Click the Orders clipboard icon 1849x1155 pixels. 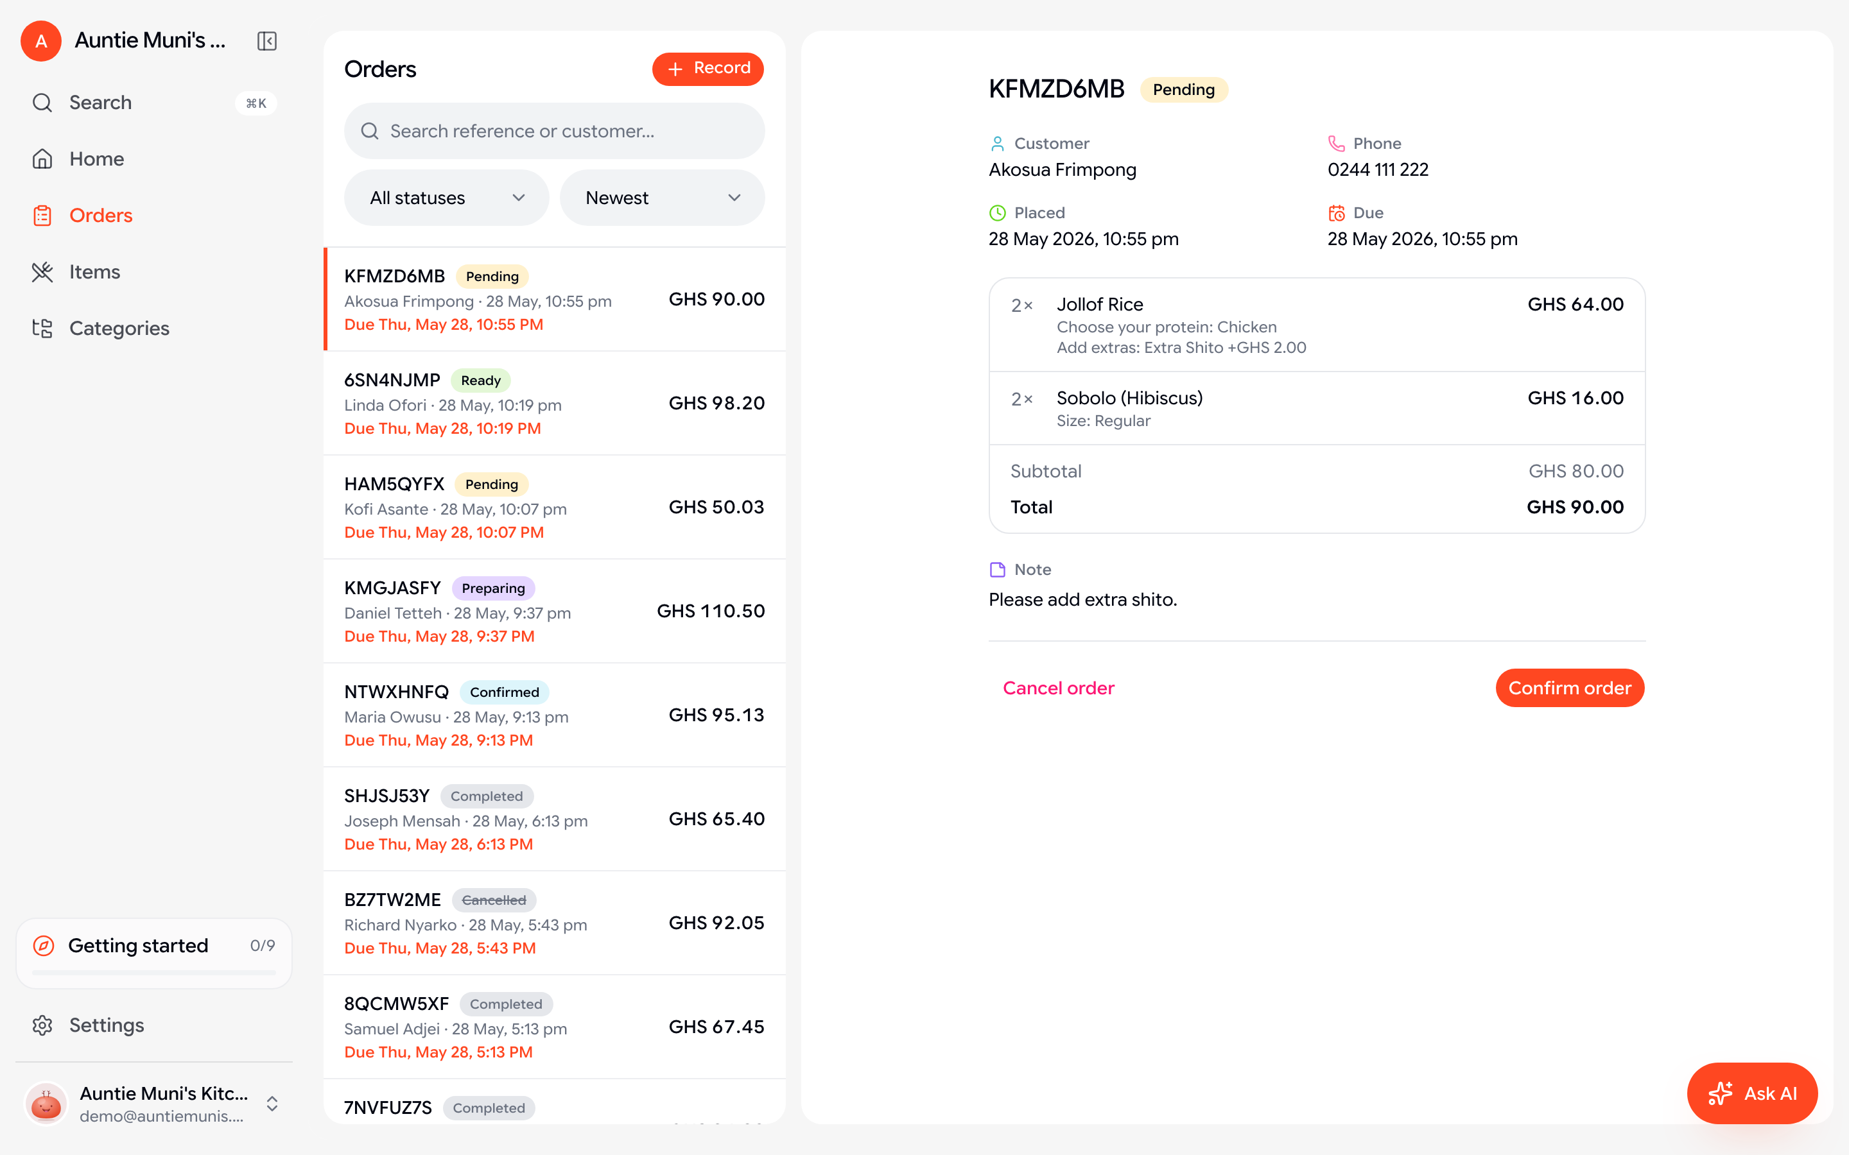click(42, 216)
